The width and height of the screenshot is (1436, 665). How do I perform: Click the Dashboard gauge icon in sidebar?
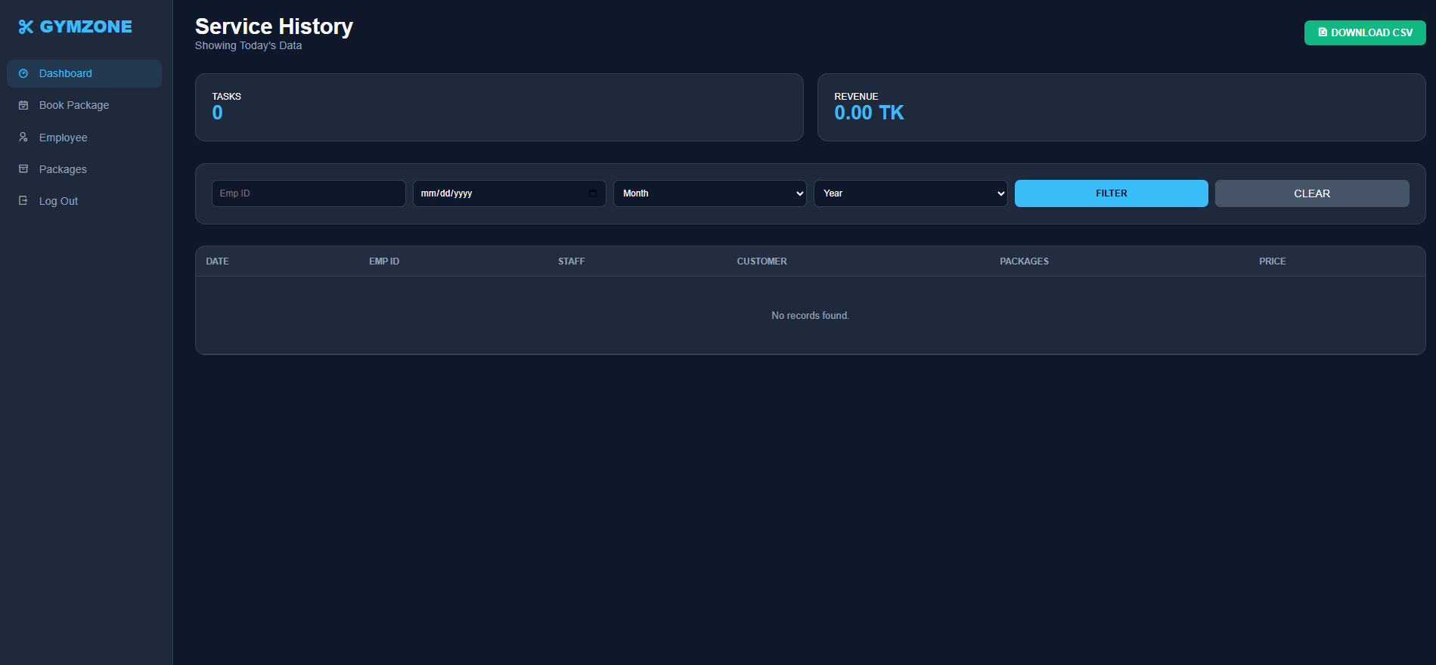pos(23,73)
